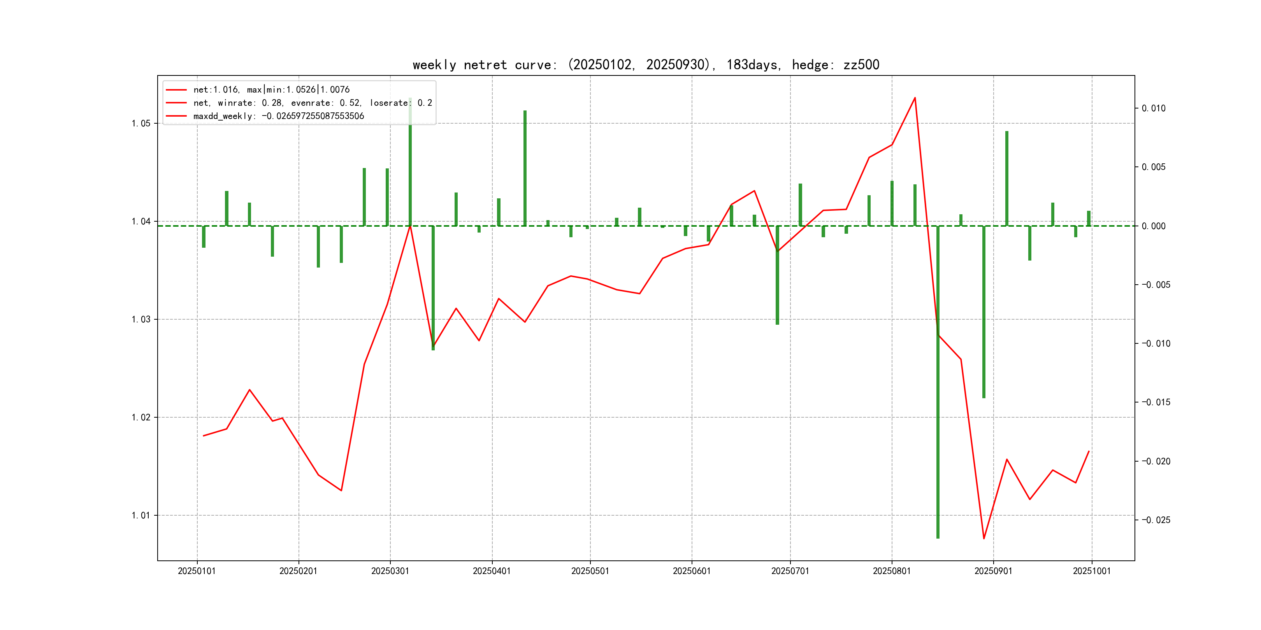1261x630 pixels.
Task: Click the 20251001 x-axis label
Action: (x=1092, y=571)
